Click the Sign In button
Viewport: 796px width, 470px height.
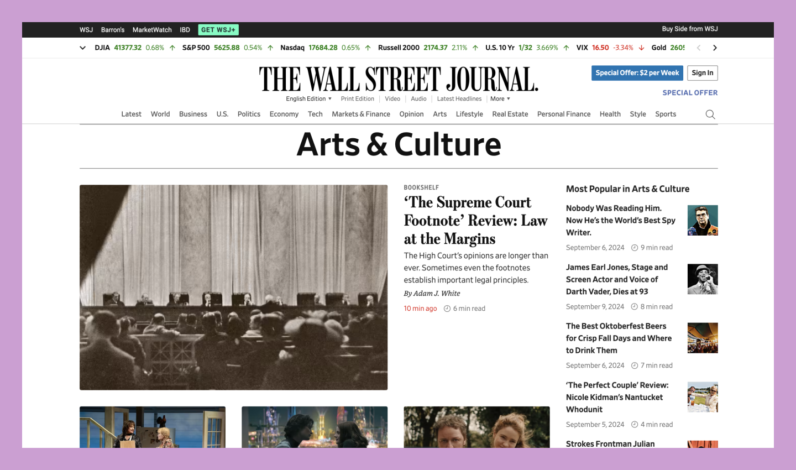[x=702, y=72]
